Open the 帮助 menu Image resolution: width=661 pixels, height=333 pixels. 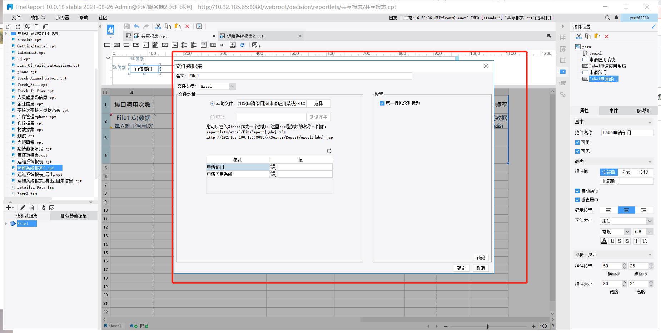tap(84, 17)
